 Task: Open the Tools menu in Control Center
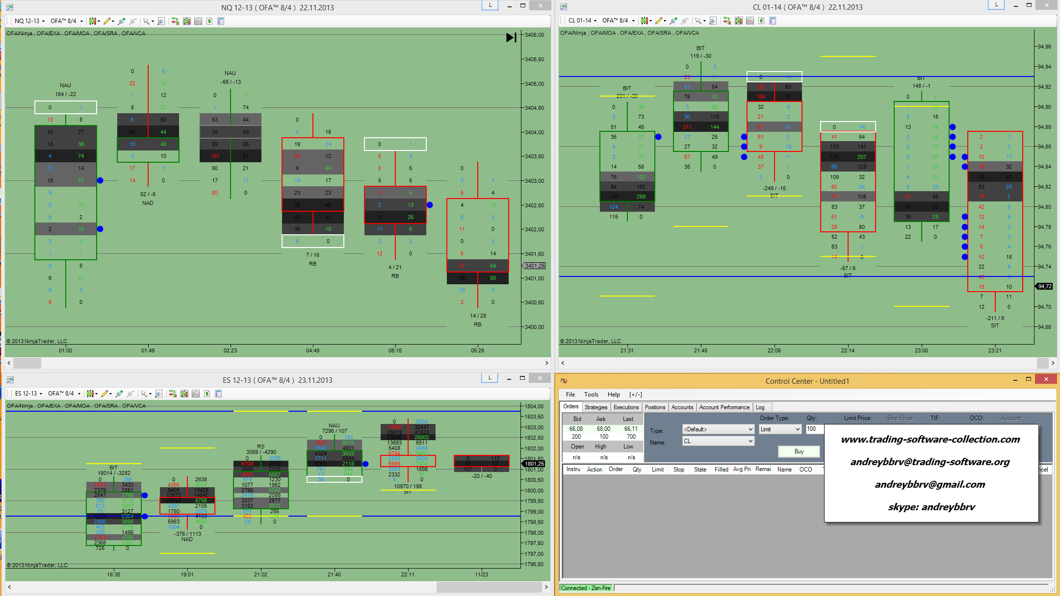click(591, 395)
